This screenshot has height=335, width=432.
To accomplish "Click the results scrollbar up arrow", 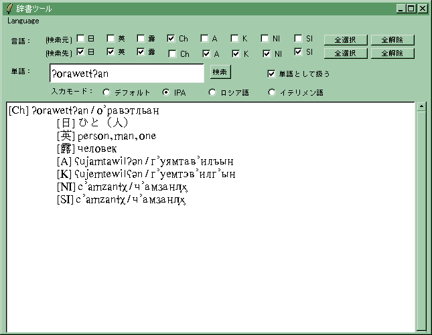I will click(x=421, y=106).
